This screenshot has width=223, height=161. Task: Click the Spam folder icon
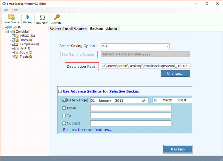pos(17,53)
